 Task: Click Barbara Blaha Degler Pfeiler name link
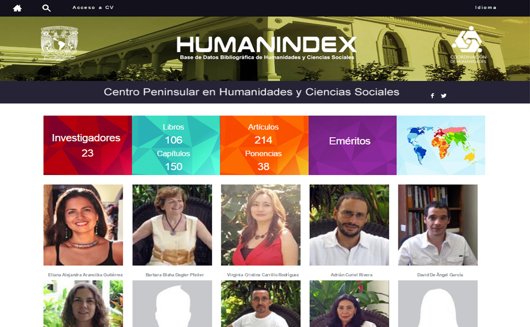click(x=174, y=275)
